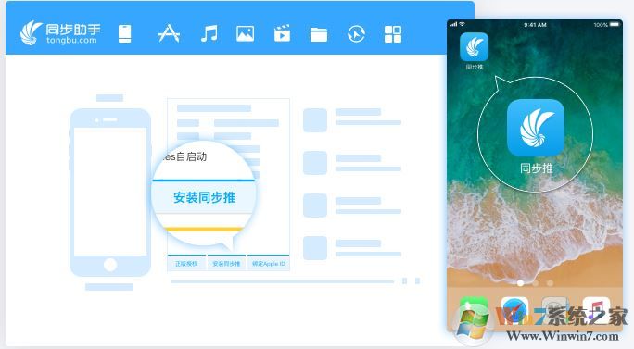Viewport: 634px width, 349px height.
Task: Tap the signal bars on phone status bar
Action: click(x=453, y=25)
